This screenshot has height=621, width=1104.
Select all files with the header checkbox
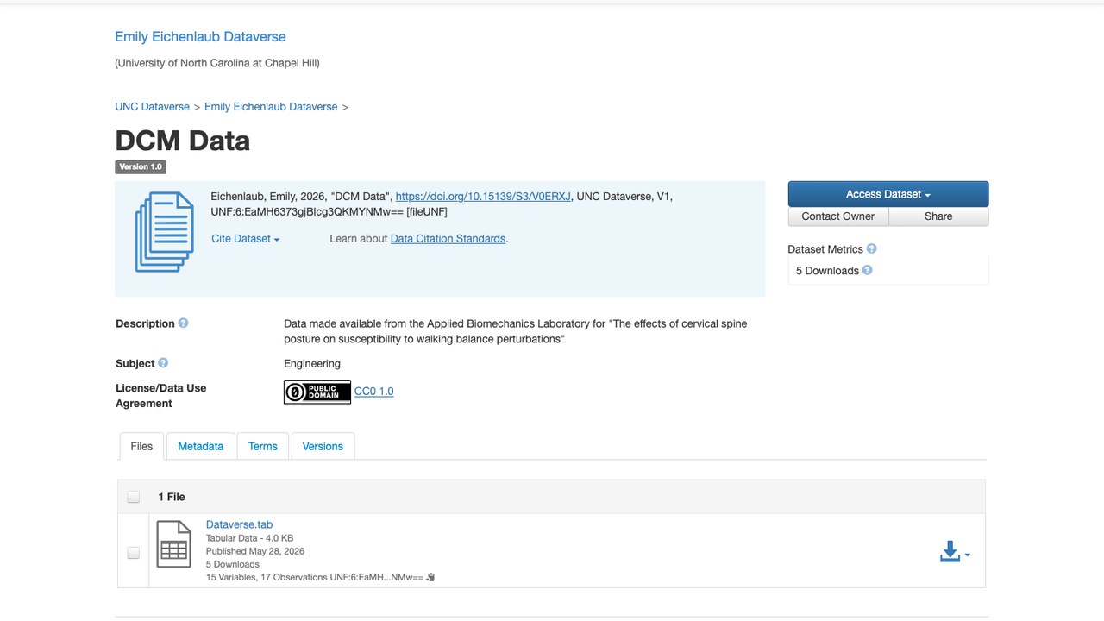click(133, 497)
